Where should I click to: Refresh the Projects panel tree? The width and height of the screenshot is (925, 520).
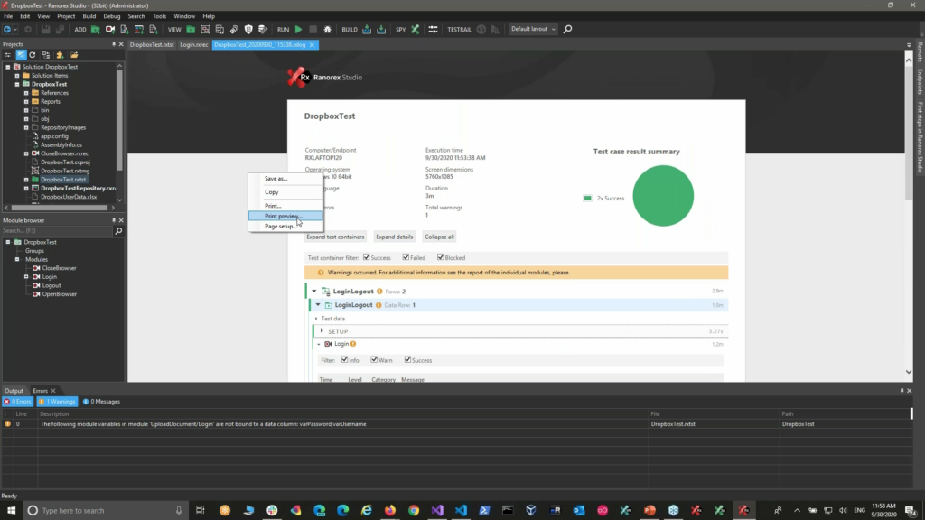(33, 55)
